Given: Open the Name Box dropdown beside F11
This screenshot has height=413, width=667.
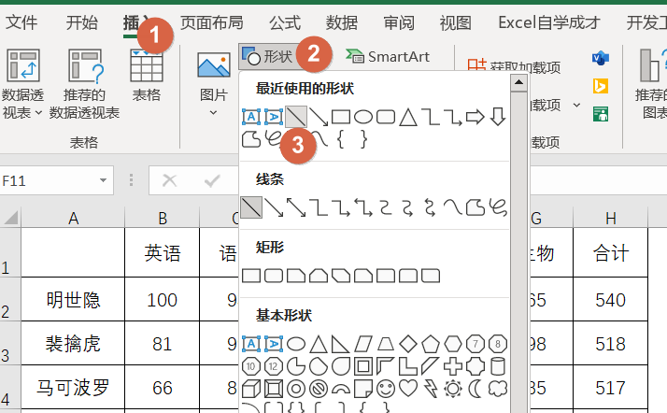Looking at the screenshot, I should [x=103, y=180].
